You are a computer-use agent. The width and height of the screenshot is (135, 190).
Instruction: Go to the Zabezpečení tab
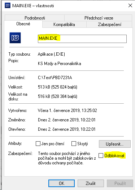(x=109, y=25)
